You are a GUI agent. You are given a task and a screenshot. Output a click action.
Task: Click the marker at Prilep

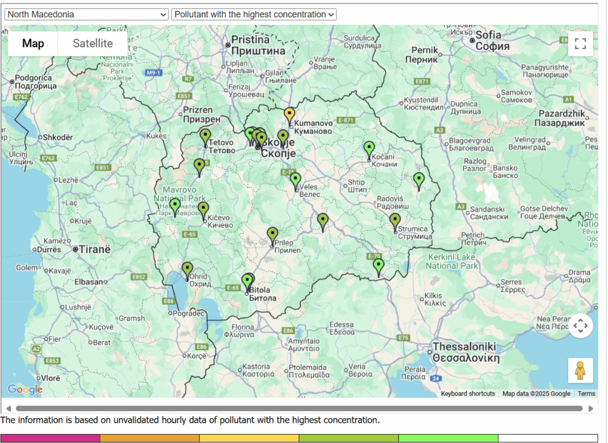[x=273, y=235]
